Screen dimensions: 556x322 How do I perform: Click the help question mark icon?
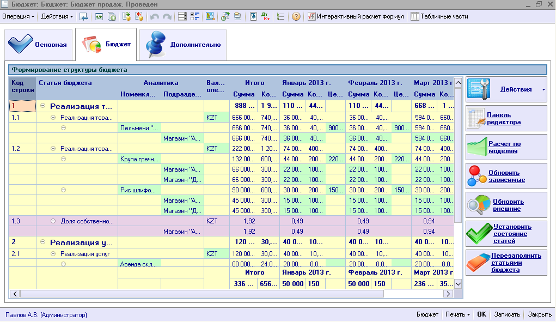point(296,16)
